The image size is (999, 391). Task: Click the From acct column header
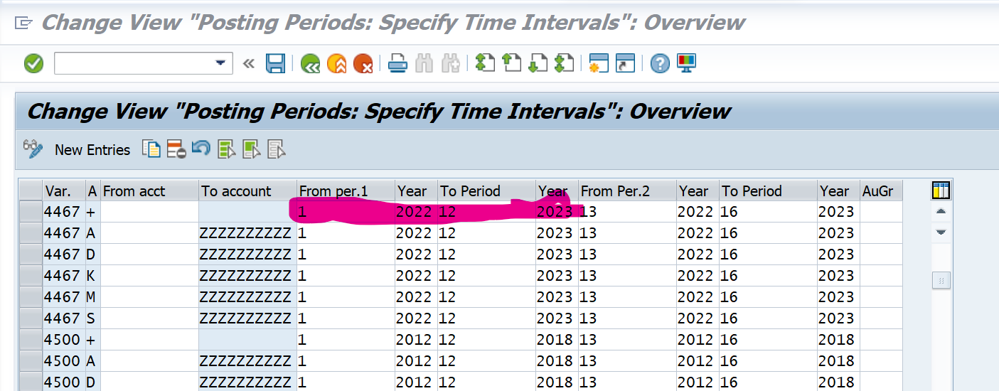(x=149, y=191)
